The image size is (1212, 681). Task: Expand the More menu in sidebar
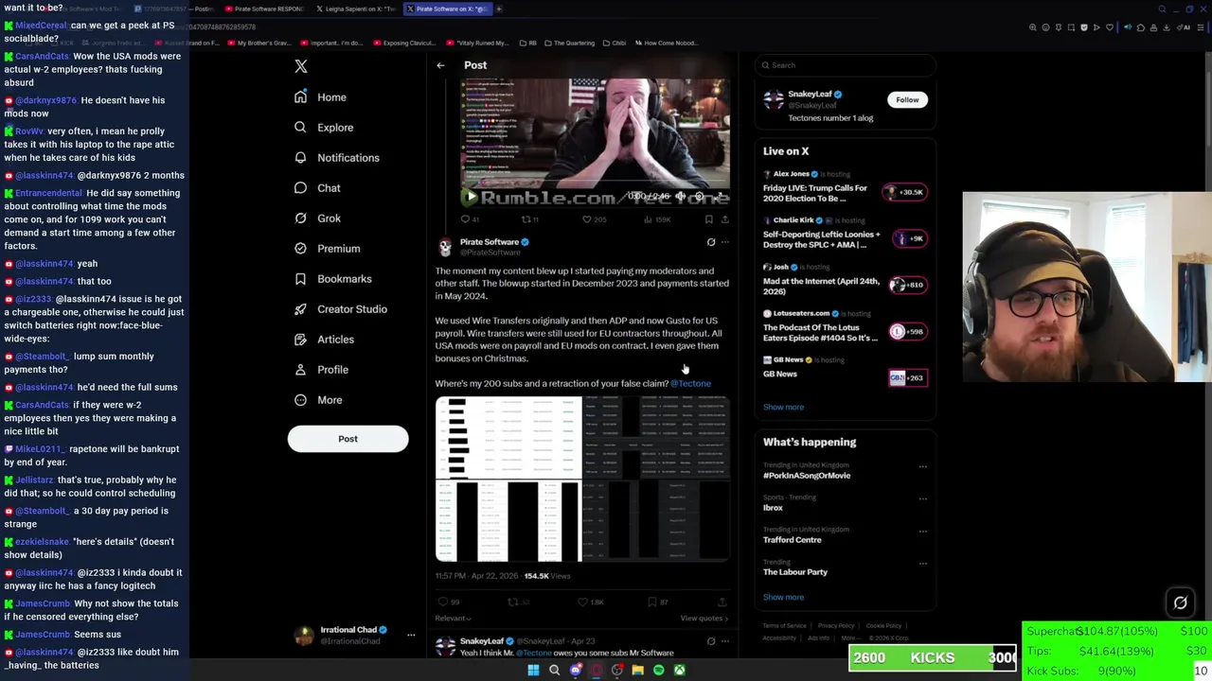coord(318,400)
